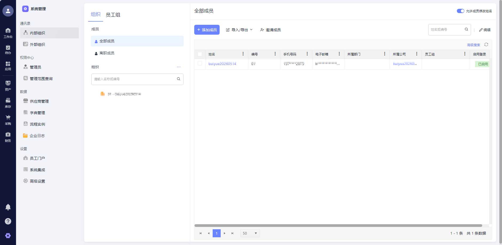
Task: Click 编辑 button
Action: (x=485, y=30)
